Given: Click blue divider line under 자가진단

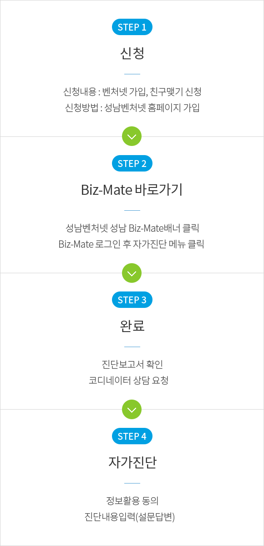Looking at the screenshot, I should (x=132, y=483).
